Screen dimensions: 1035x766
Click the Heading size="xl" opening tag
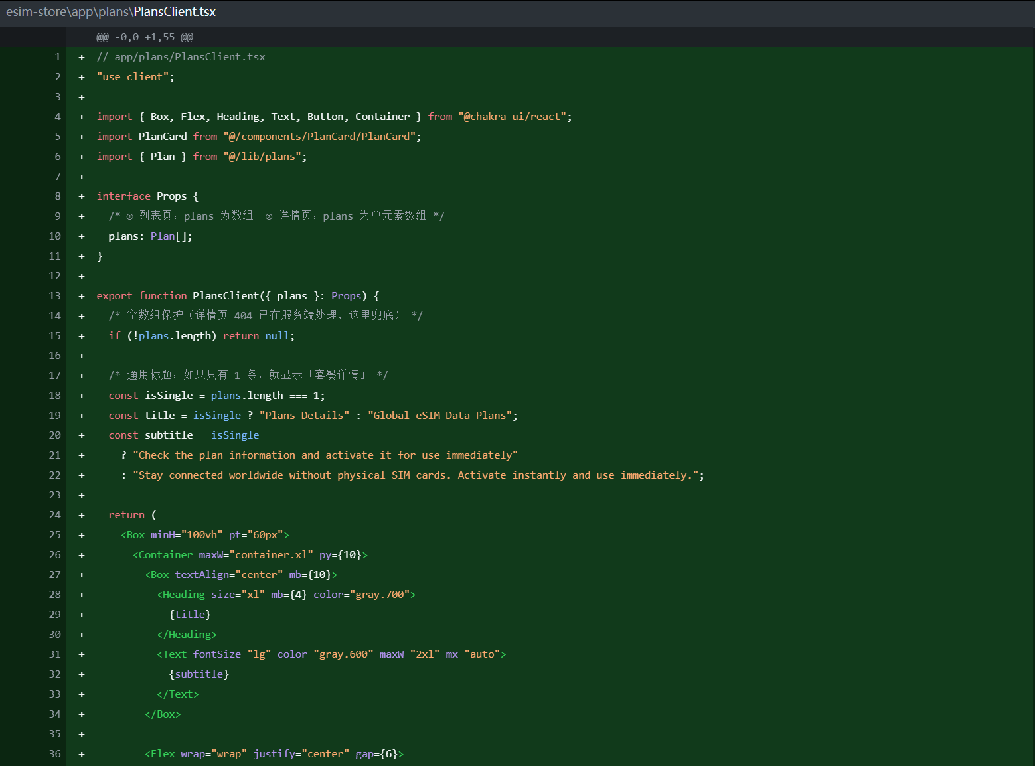click(x=286, y=595)
